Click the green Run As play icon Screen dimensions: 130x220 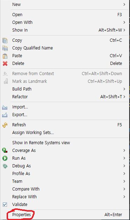(x=5, y=158)
